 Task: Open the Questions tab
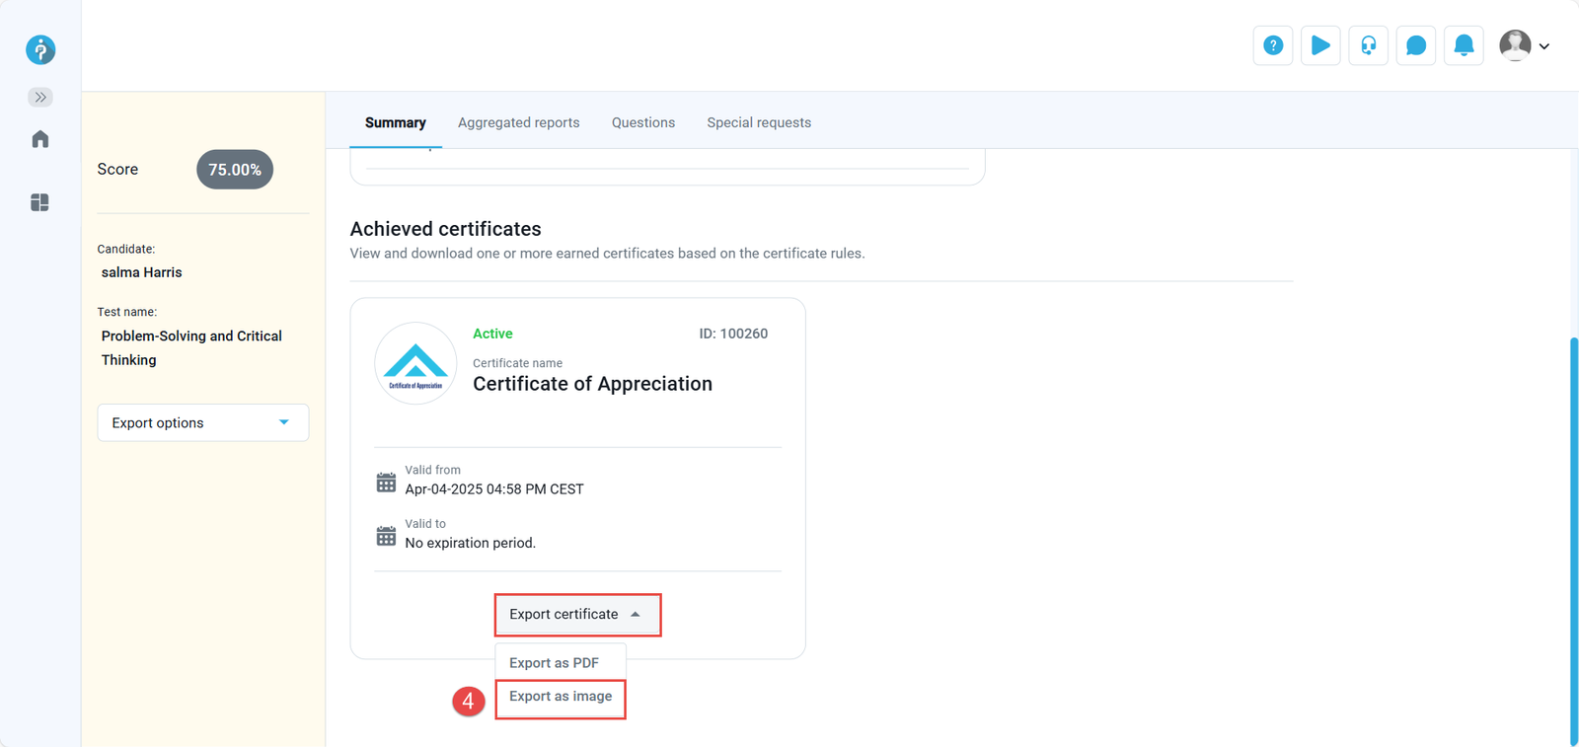(643, 122)
